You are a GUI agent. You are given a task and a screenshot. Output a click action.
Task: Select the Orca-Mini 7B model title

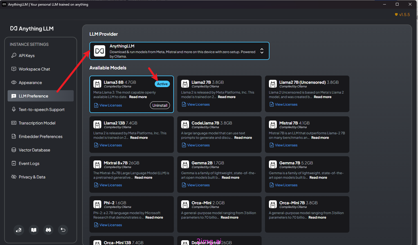pos(298,203)
